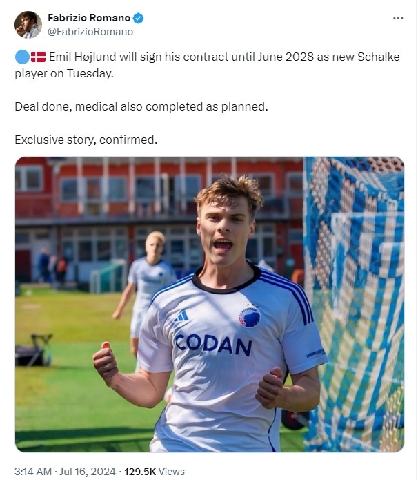The height and width of the screenshot is (480, 418).
Task: Open the Fabrizio Romano display name link
Action: 89,18
